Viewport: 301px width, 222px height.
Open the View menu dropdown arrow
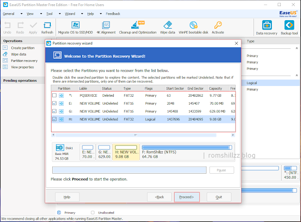click(x=41, y=14)
